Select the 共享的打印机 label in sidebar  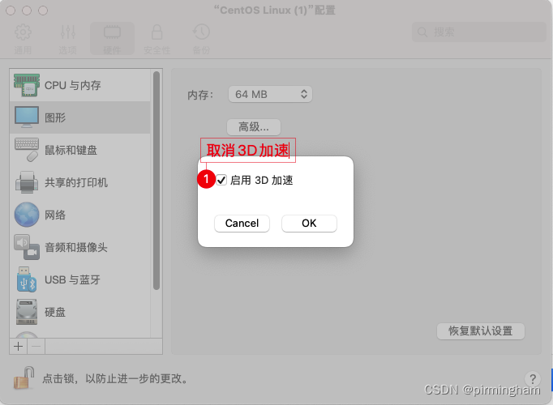click(76, 182)
